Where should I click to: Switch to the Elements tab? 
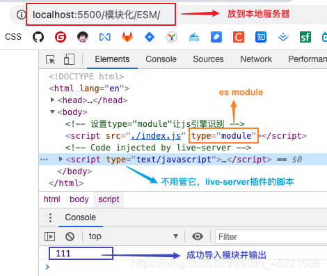pos(112,59)
